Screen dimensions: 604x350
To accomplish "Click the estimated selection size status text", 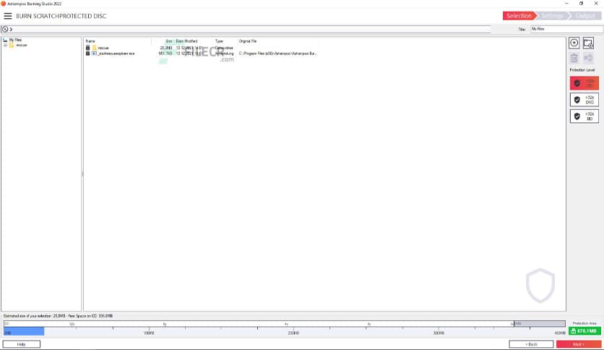I will pyautogui.click(x=59, y=316).
